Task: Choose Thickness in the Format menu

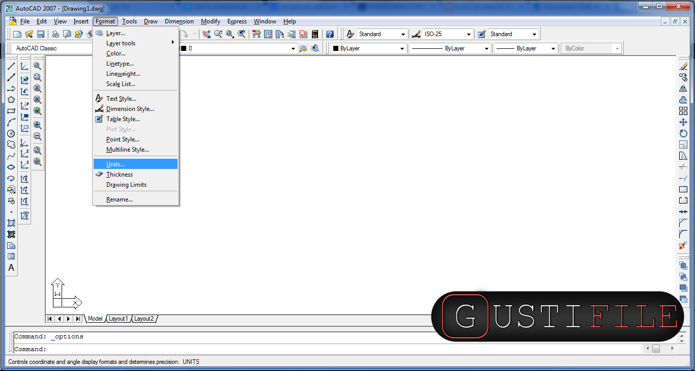Action: click(x=135, y=174)
